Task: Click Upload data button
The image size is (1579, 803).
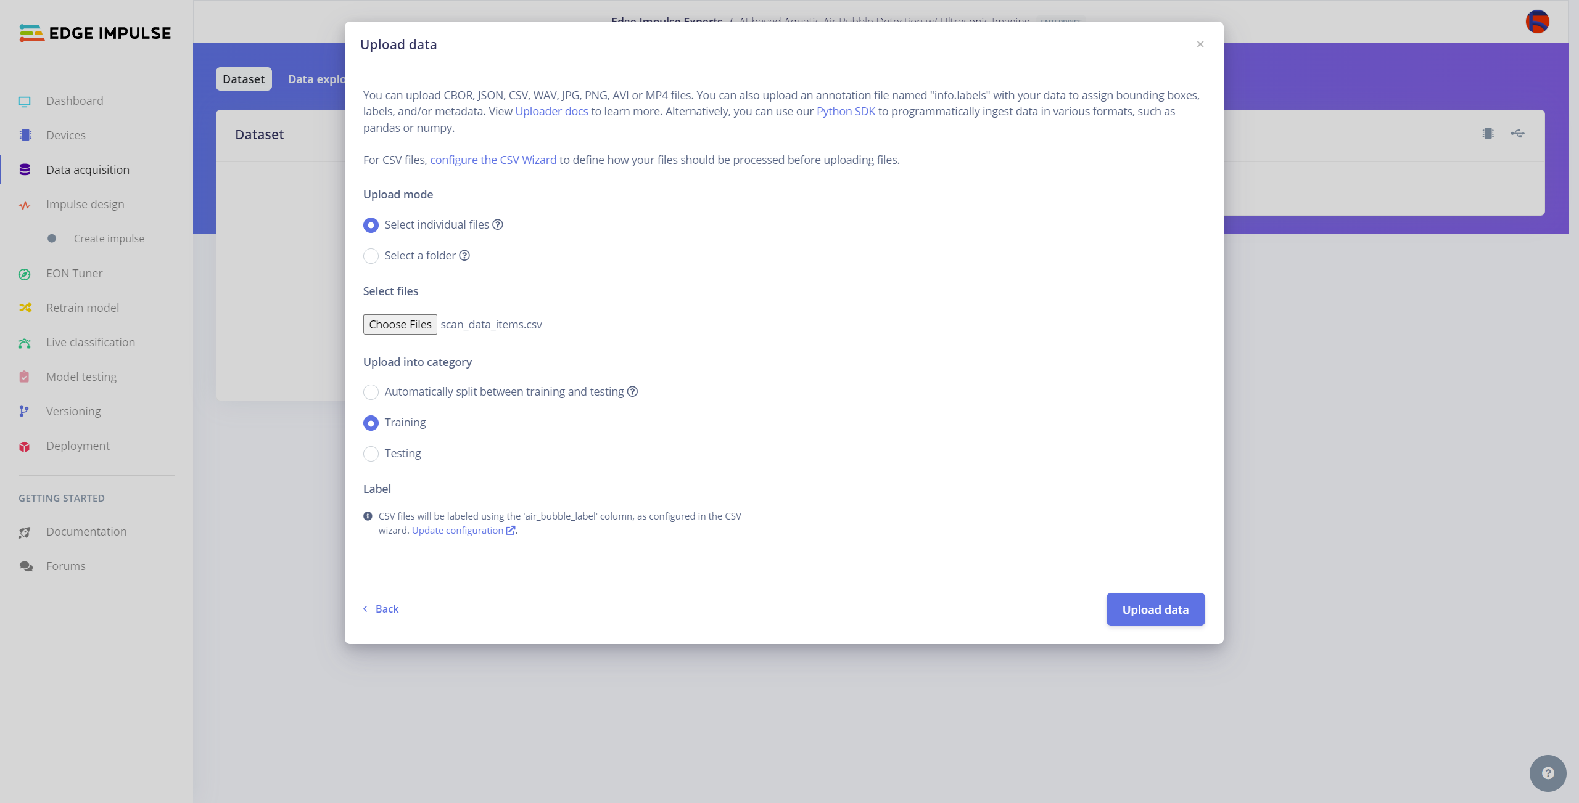Action: pyautogui.click(x=1156, y=608)
